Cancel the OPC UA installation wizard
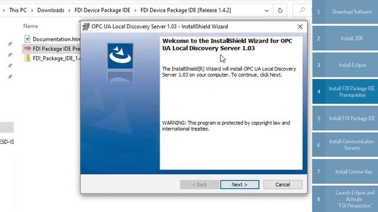The image size is (378, 212). point(282,184)
